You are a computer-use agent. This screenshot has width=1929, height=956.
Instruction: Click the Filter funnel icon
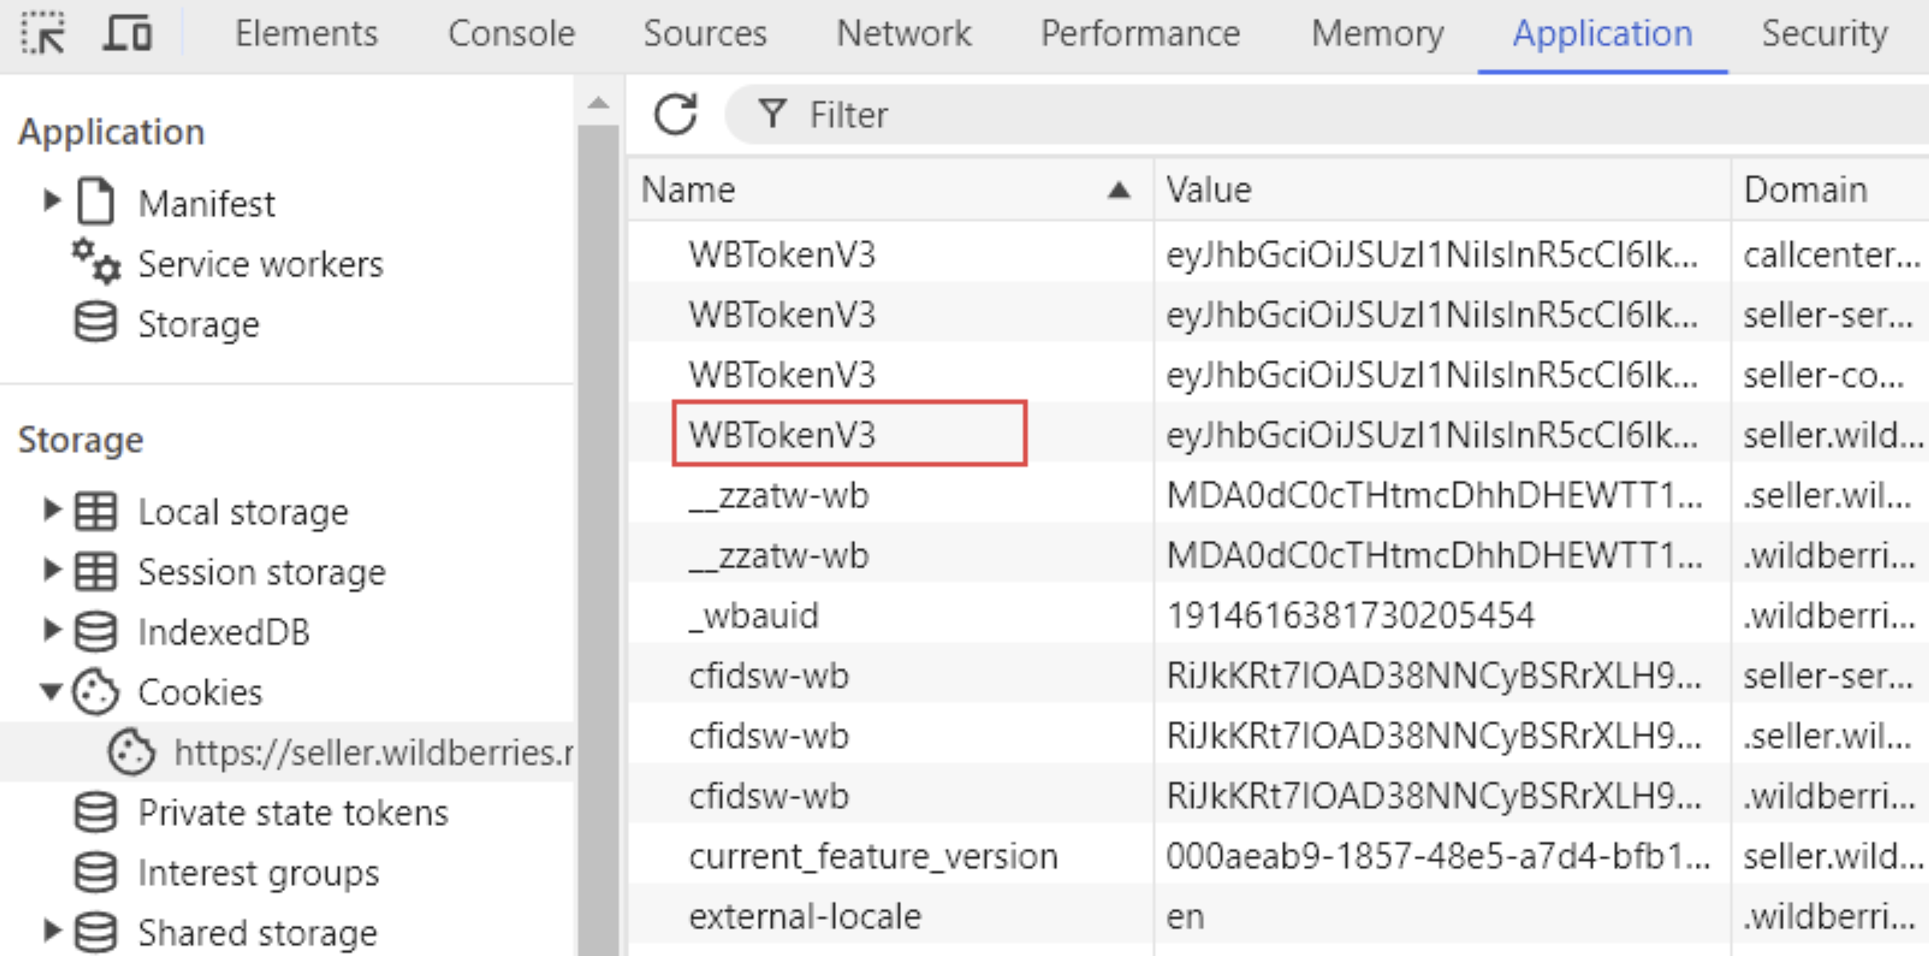point(773,114)
